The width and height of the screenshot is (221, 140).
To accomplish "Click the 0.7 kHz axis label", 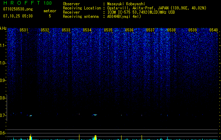I will point(3,115).
